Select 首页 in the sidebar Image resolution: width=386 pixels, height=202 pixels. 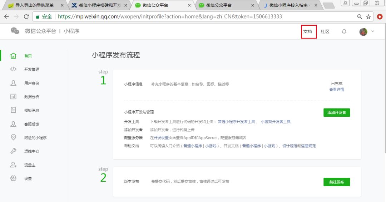click(x=28, y=56)
